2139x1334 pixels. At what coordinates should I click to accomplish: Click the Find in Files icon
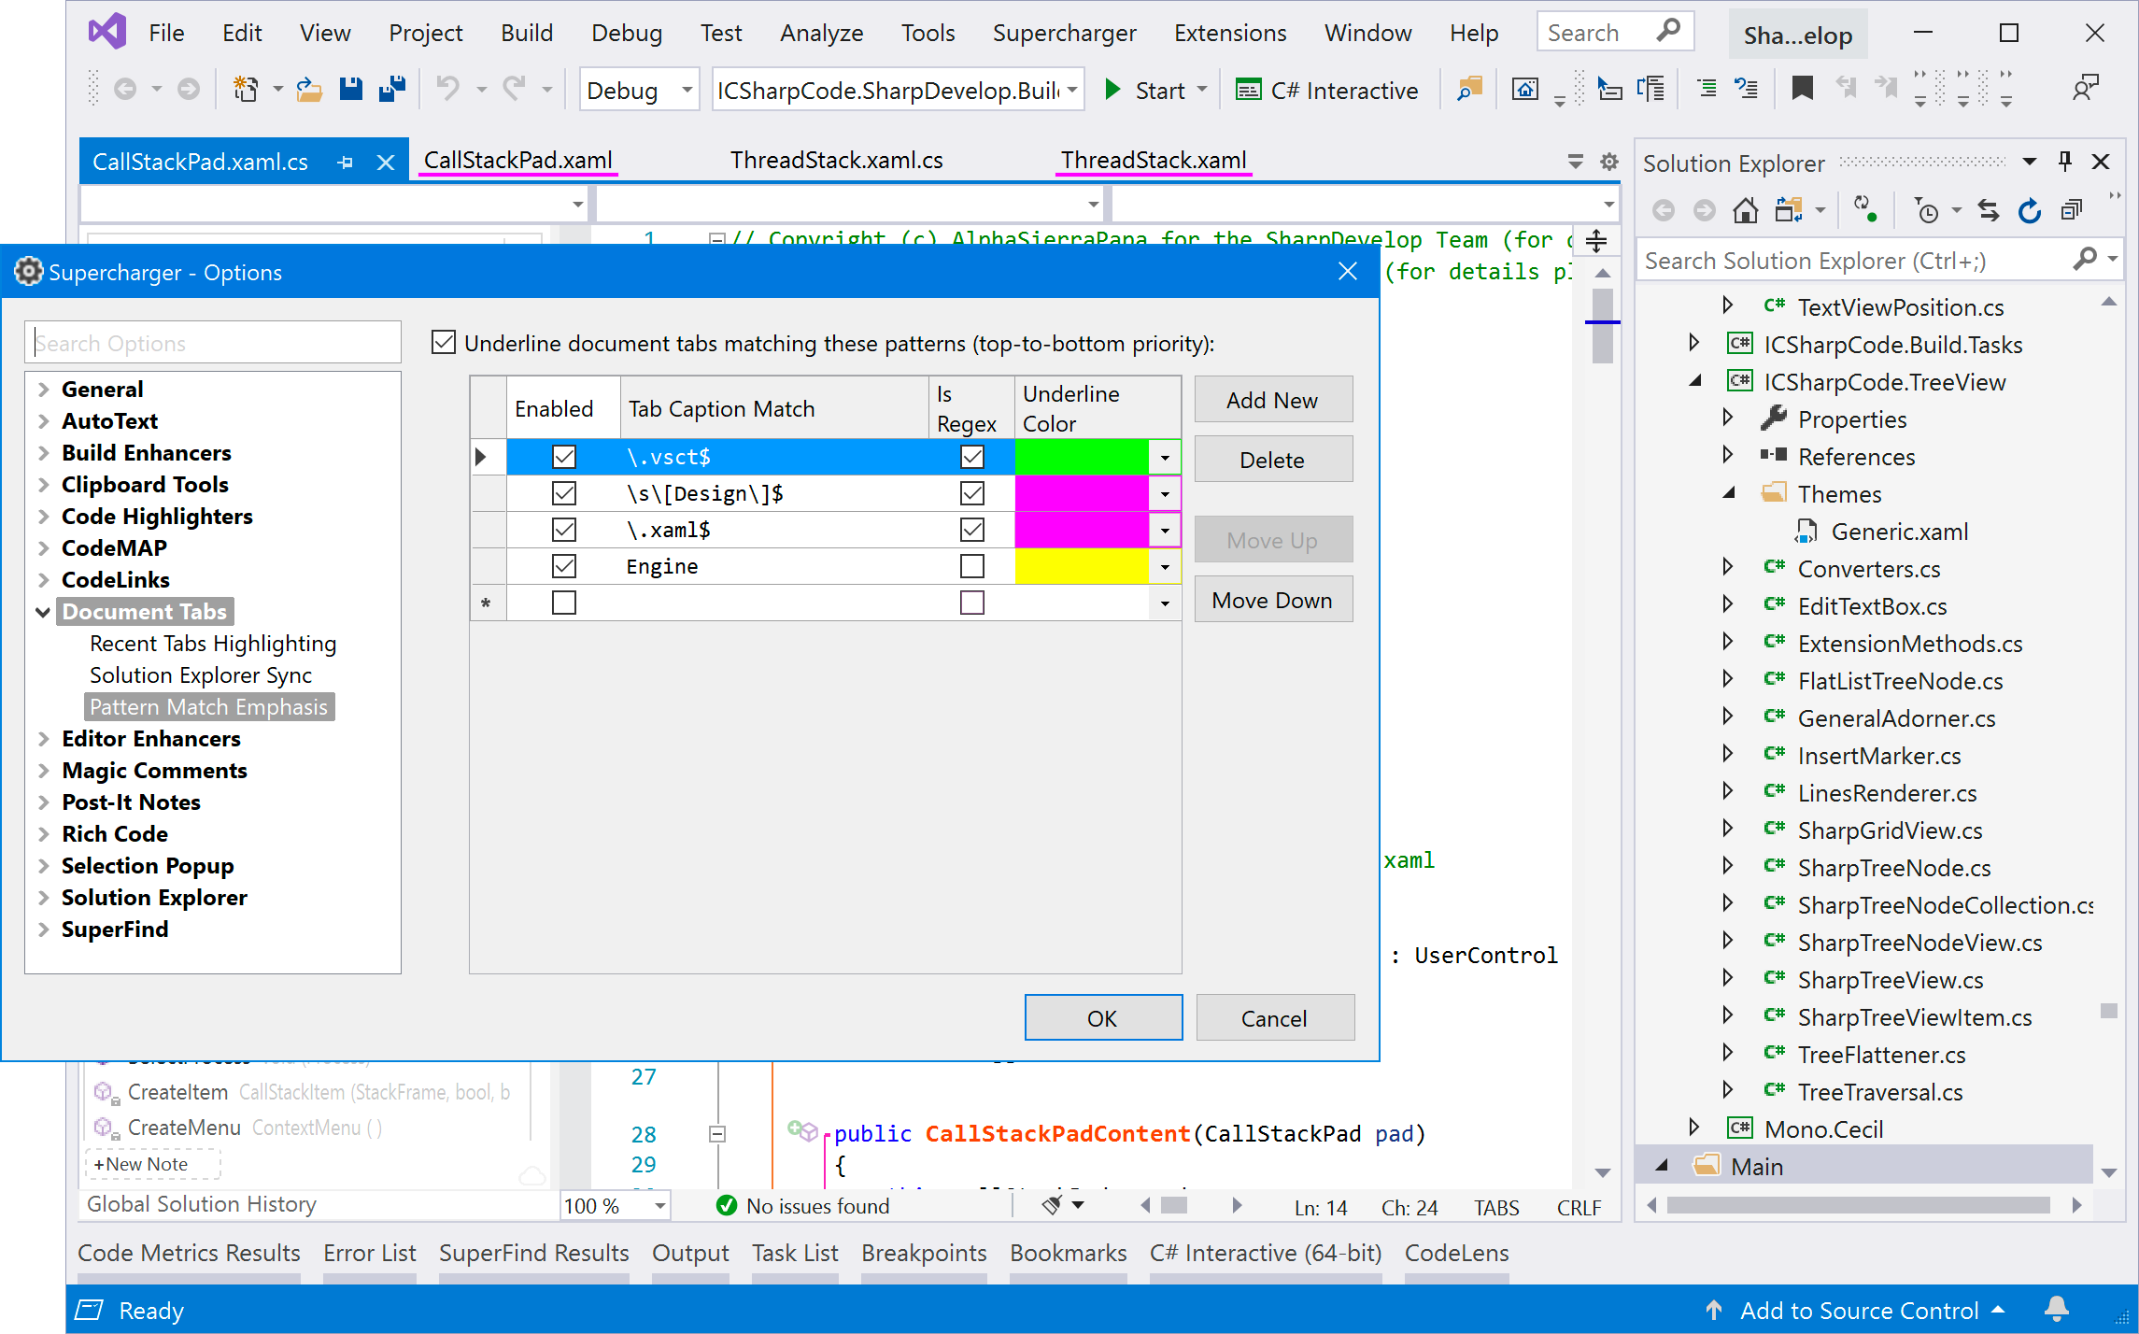pos(1469,90)
